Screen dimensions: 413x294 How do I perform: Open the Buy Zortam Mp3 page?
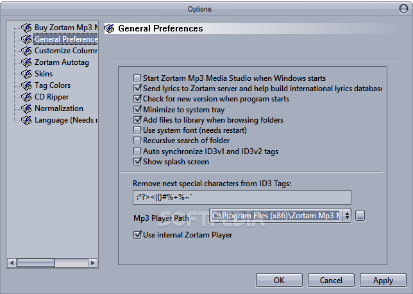tap(66, 28)
